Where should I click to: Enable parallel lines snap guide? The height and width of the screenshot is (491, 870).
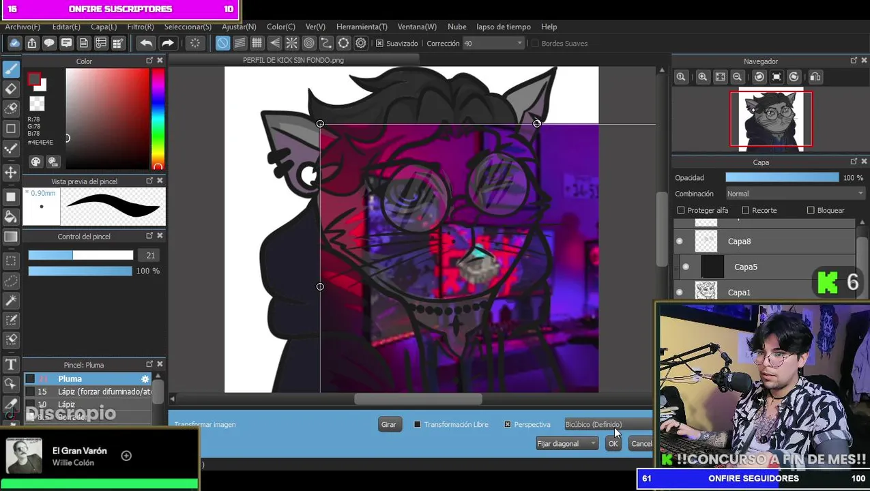pyautogui.click(x=240, y=43)
